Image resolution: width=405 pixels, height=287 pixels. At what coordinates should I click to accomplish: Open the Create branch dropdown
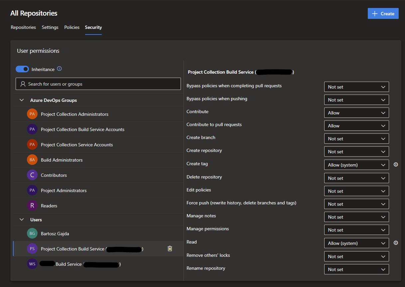[x=356, y=139]
